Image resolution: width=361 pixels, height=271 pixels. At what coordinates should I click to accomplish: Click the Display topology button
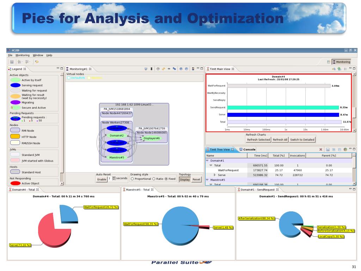[185, 179]
